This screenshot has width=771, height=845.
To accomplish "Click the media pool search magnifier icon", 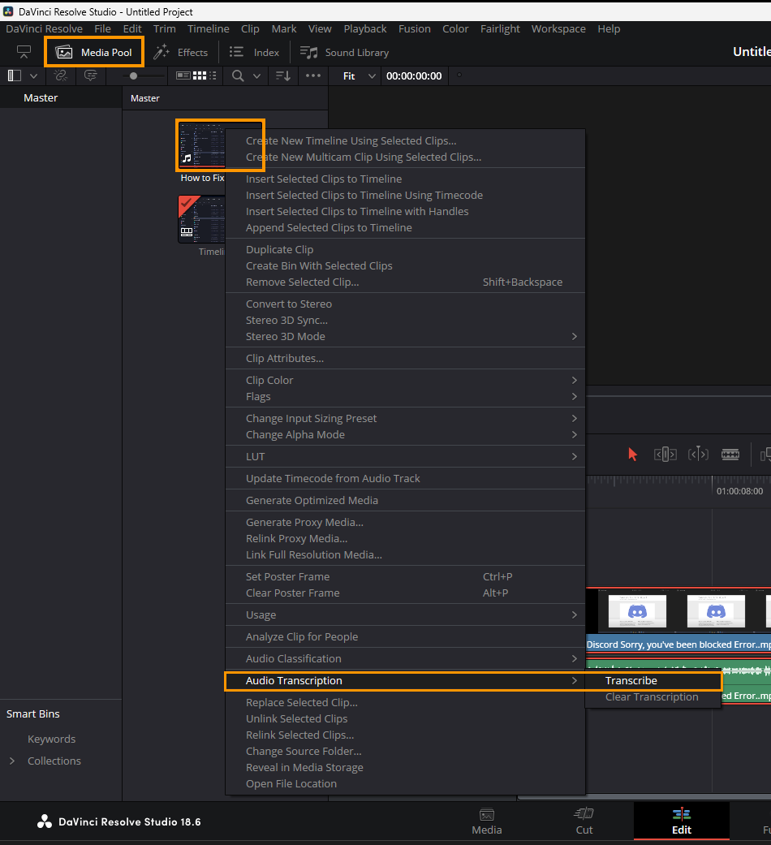I will tap(238, 76).
